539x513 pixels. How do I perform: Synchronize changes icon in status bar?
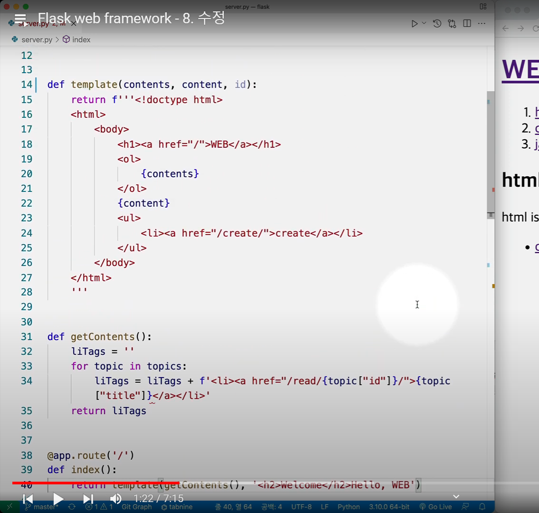pos(72,507)
